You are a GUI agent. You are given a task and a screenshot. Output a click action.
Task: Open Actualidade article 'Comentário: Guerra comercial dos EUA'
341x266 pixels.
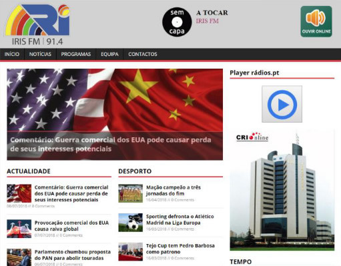(71, 193)
